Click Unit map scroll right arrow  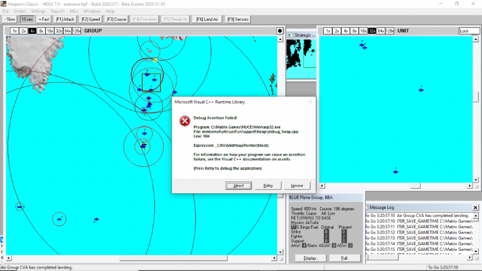point(469,186)
